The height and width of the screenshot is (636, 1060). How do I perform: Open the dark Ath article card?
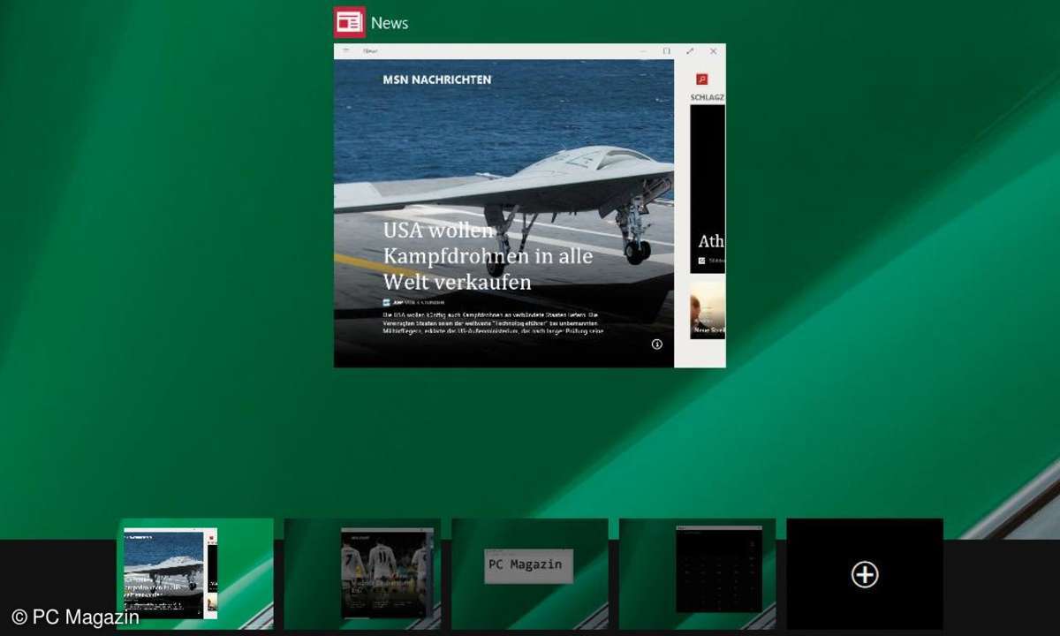coord(708,189)
